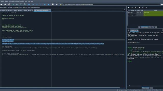
Task: Search variables with the magnifier icon
Action: [x=143, y=8]
